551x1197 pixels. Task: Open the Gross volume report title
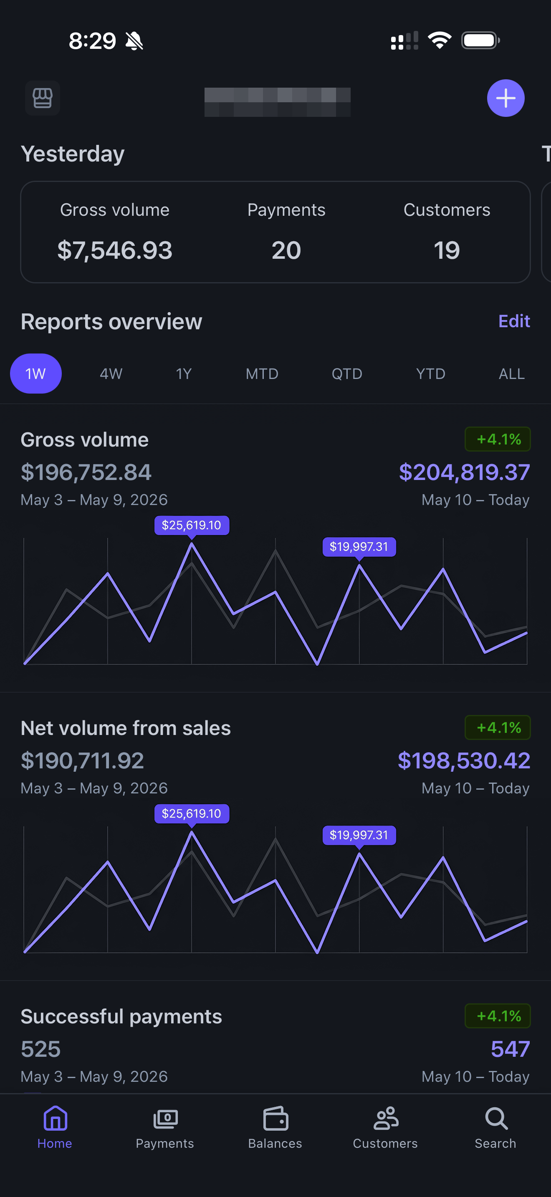point(85,439)
